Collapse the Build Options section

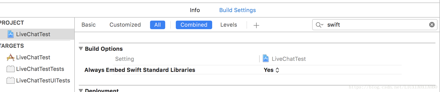[81, 49]
